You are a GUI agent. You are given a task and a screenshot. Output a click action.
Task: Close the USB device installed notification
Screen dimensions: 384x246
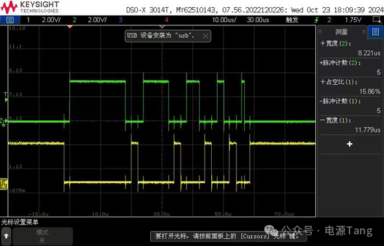tap(205, 36)
